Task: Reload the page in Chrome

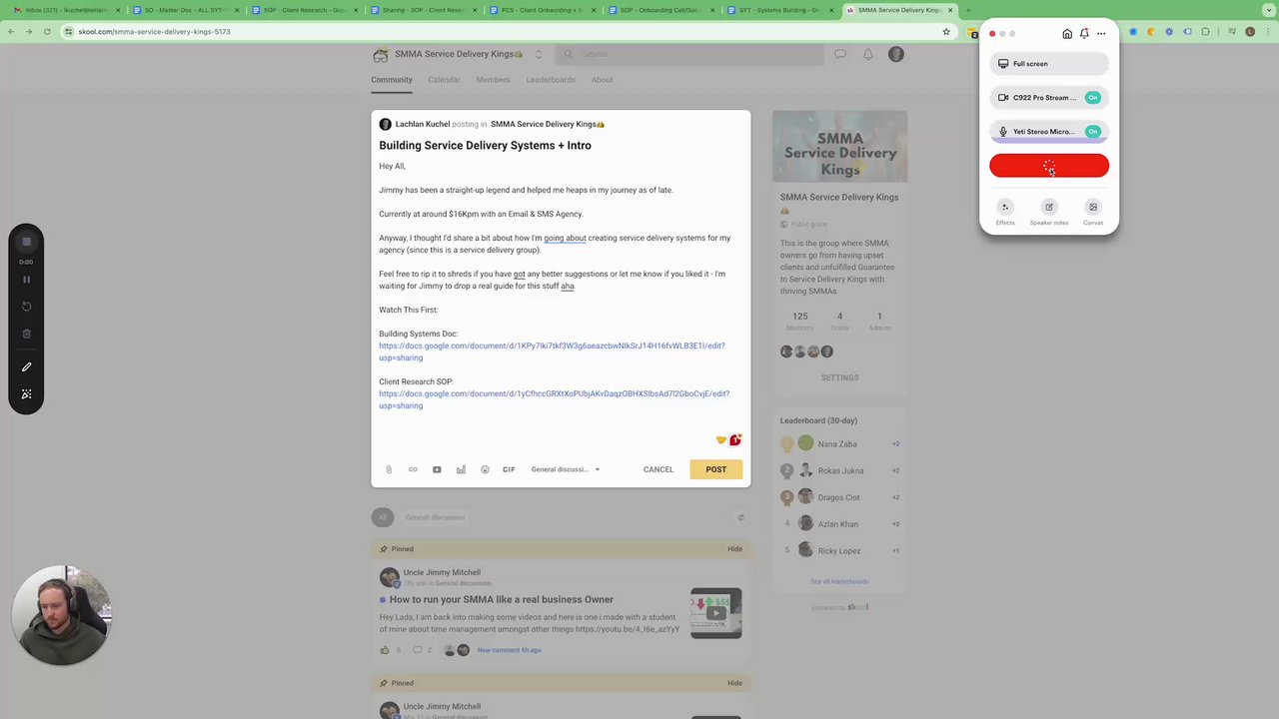Action: tap(47, 32)
